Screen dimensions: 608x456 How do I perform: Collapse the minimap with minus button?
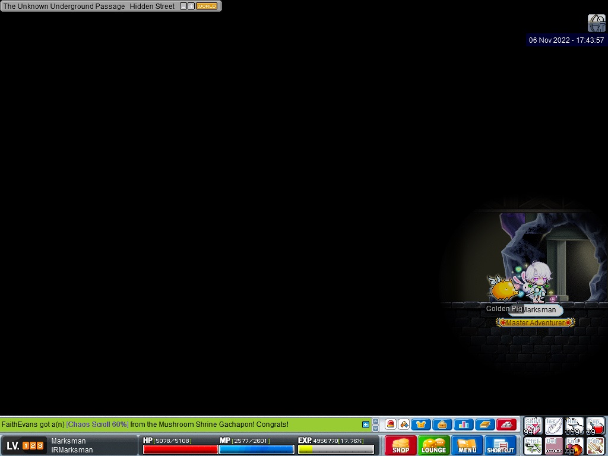coord(183,6)
